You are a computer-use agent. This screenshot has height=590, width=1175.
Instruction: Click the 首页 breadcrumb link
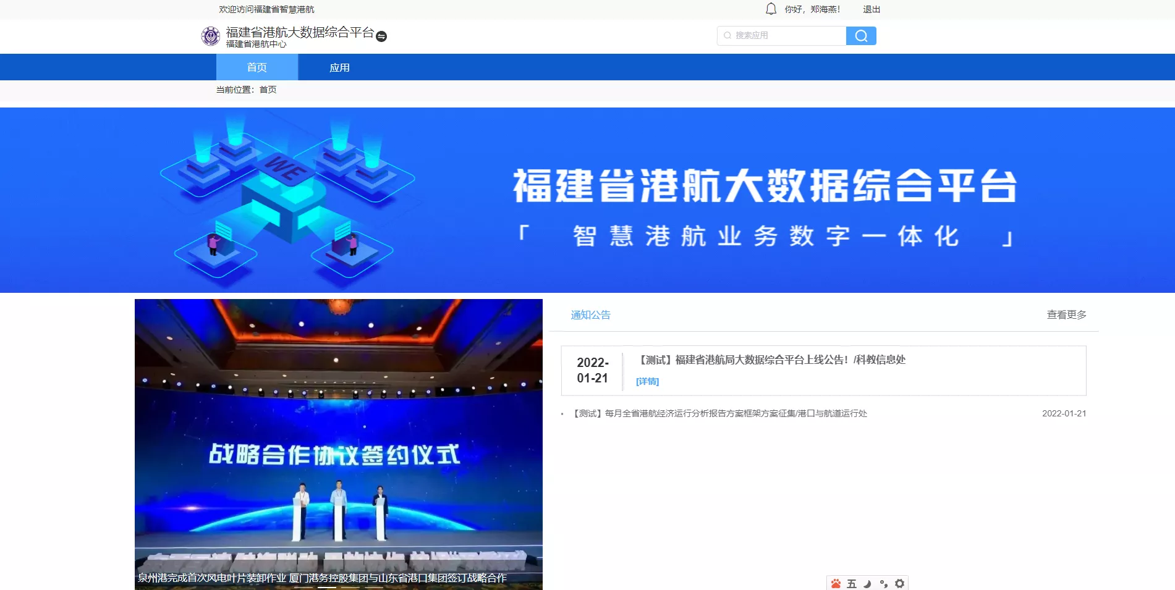pos(268,90)
